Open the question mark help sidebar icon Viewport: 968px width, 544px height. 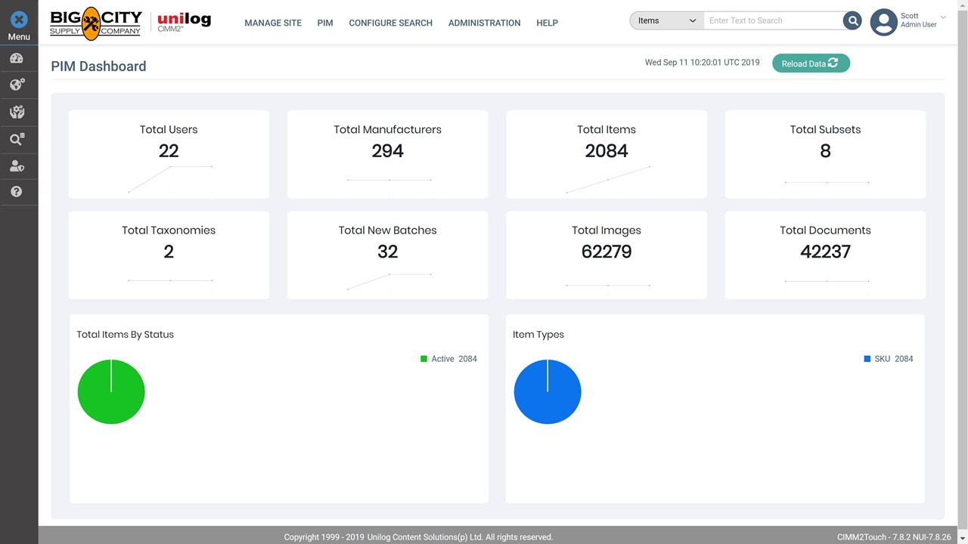[17, 192]
